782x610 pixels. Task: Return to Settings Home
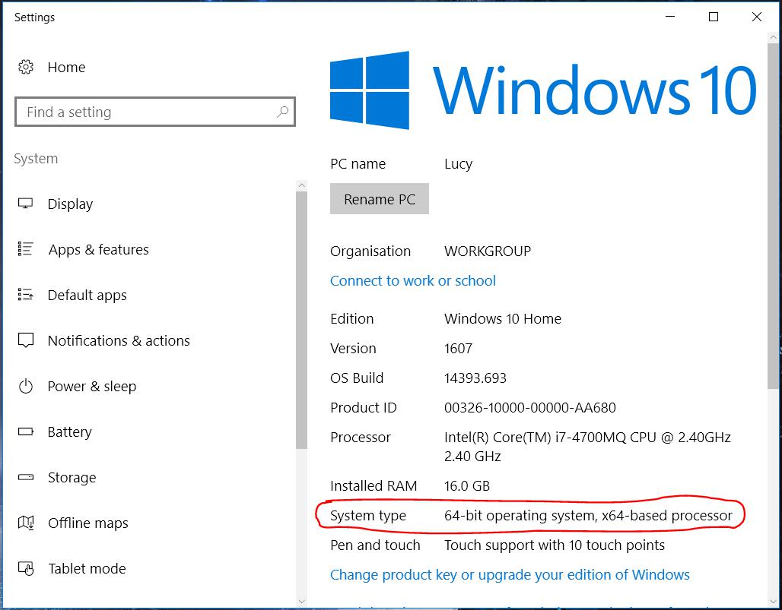(66, 67)
